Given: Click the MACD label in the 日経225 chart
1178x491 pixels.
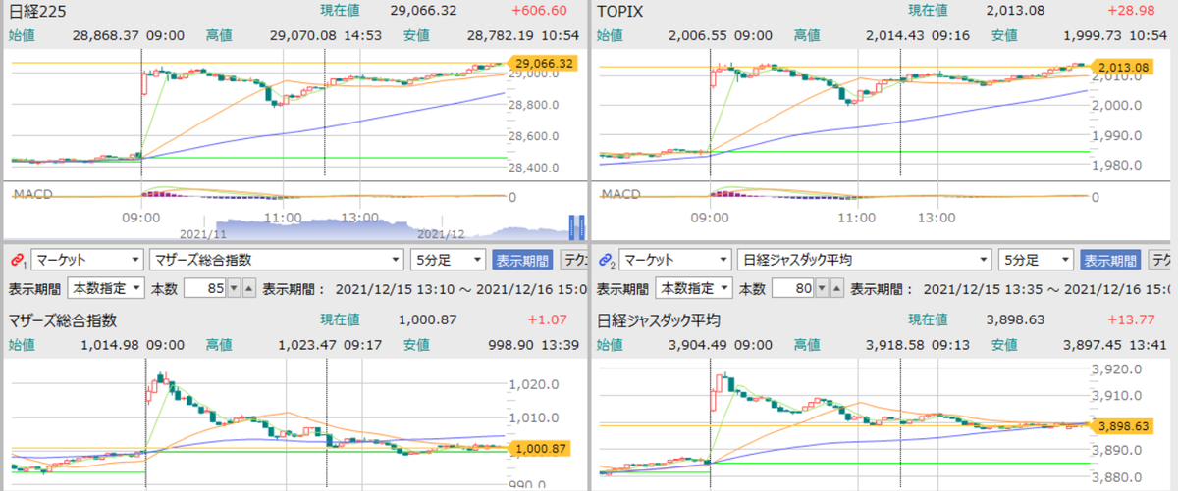Looking at the screenshot, I should (31, 194).
